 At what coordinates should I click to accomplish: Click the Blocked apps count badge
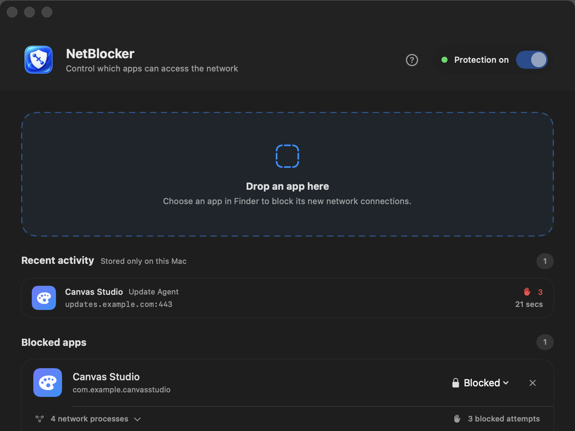[545, 342]
